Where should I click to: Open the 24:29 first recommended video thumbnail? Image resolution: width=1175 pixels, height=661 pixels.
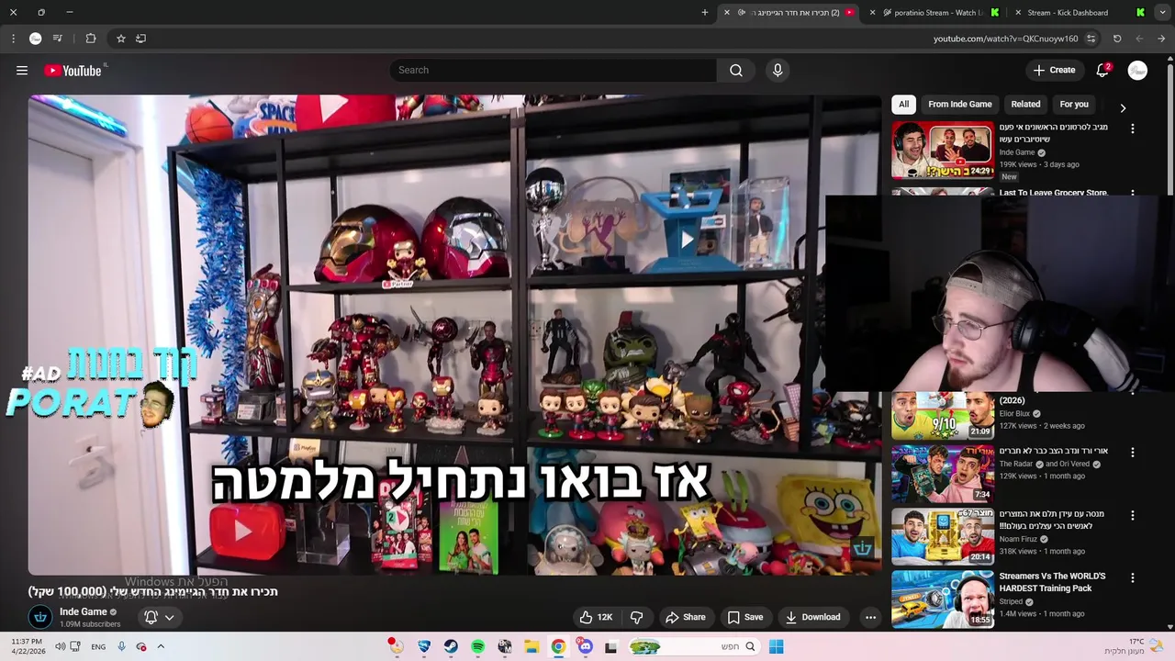point(943,151)
